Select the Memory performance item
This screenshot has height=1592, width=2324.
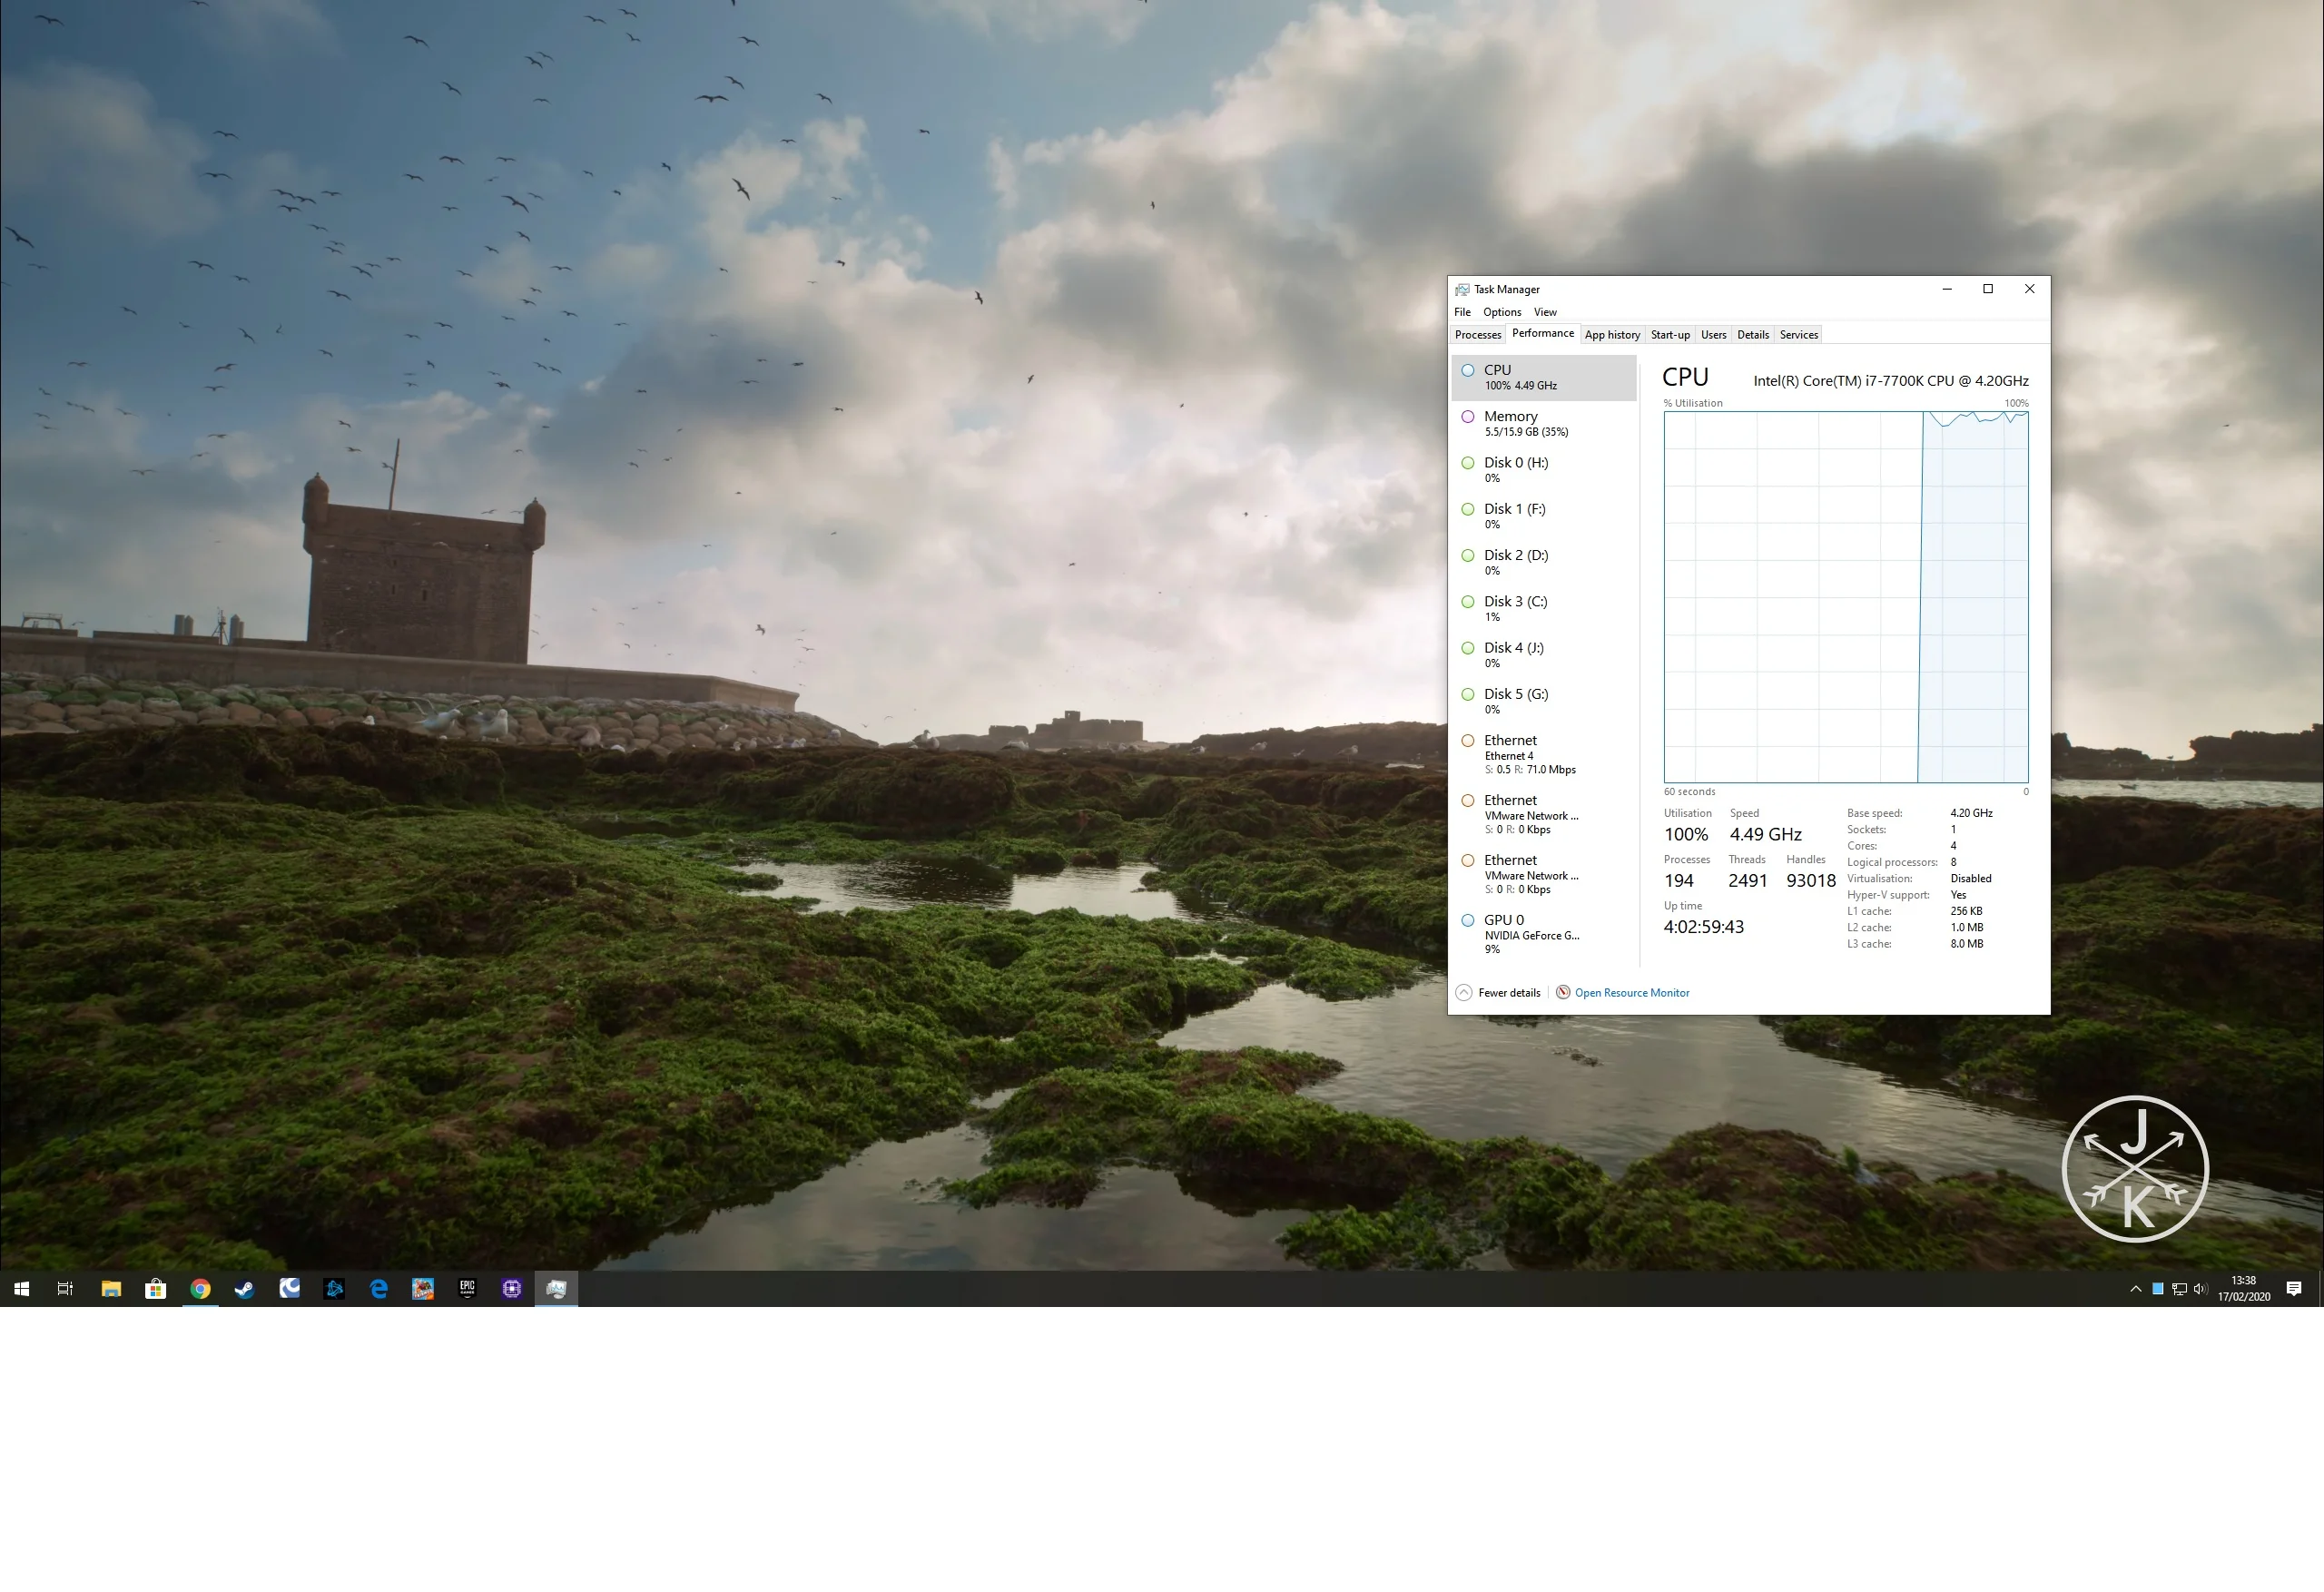1544,424
